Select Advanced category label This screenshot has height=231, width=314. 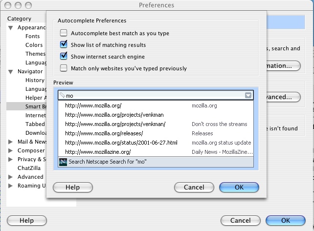tap(30, 177)
